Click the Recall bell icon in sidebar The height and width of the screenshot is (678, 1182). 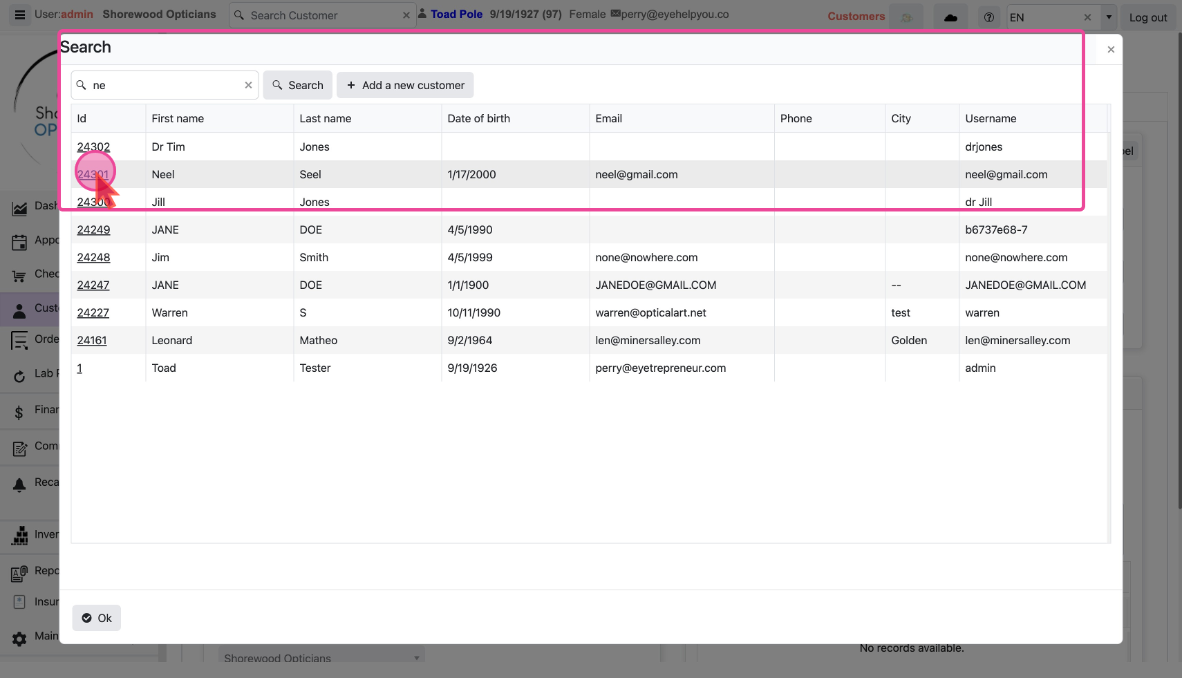tap(19, 484)
